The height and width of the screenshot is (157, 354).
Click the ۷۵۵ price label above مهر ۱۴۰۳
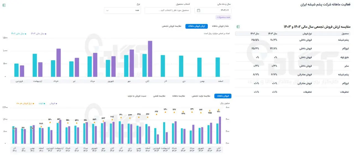tap(210, 113)
